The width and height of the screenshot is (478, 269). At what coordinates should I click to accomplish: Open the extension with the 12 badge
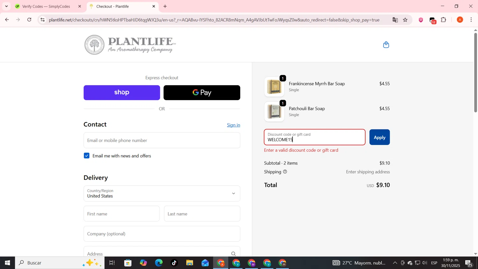pos(433,20)
